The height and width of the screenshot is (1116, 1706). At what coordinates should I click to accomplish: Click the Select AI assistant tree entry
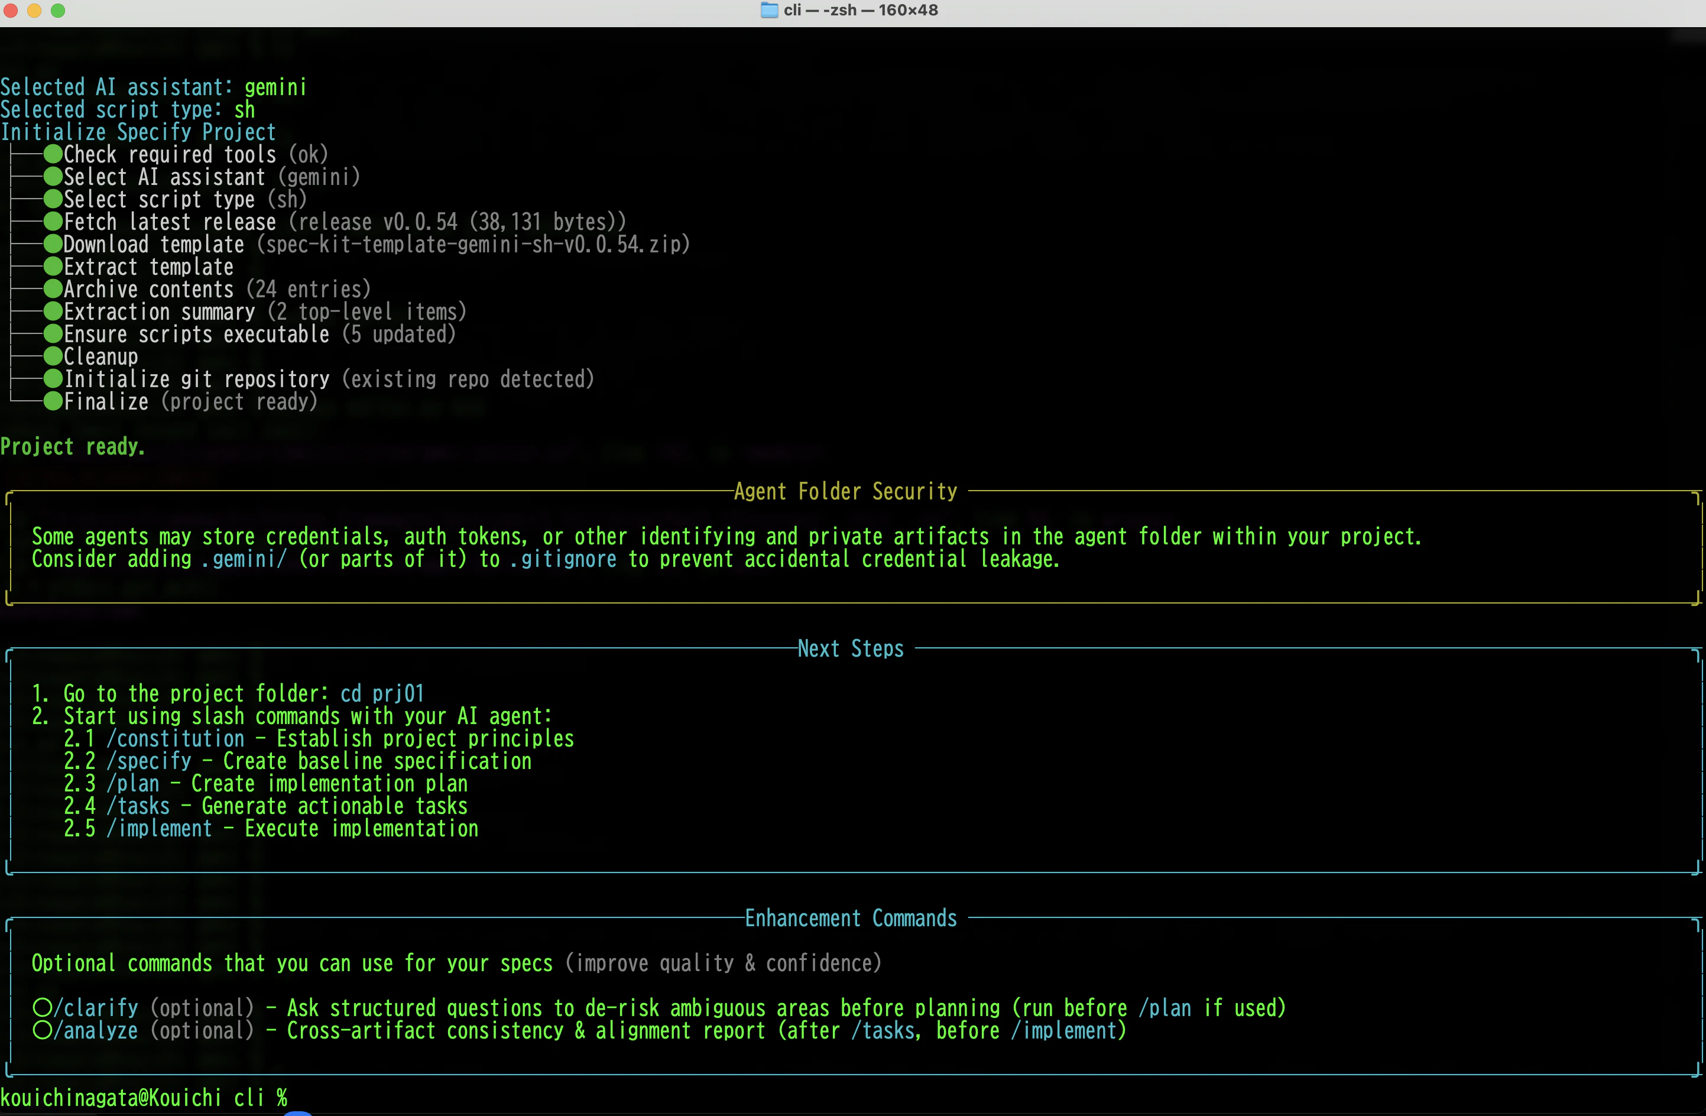[x=212, y=177]
